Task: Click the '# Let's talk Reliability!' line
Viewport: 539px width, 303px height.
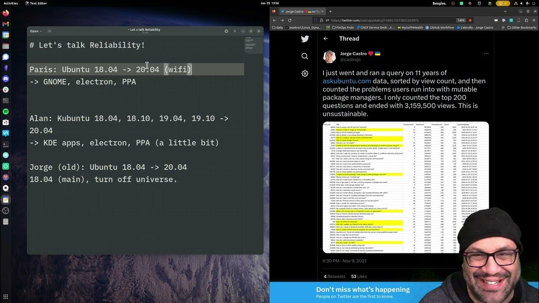Action: coord(87,45)
